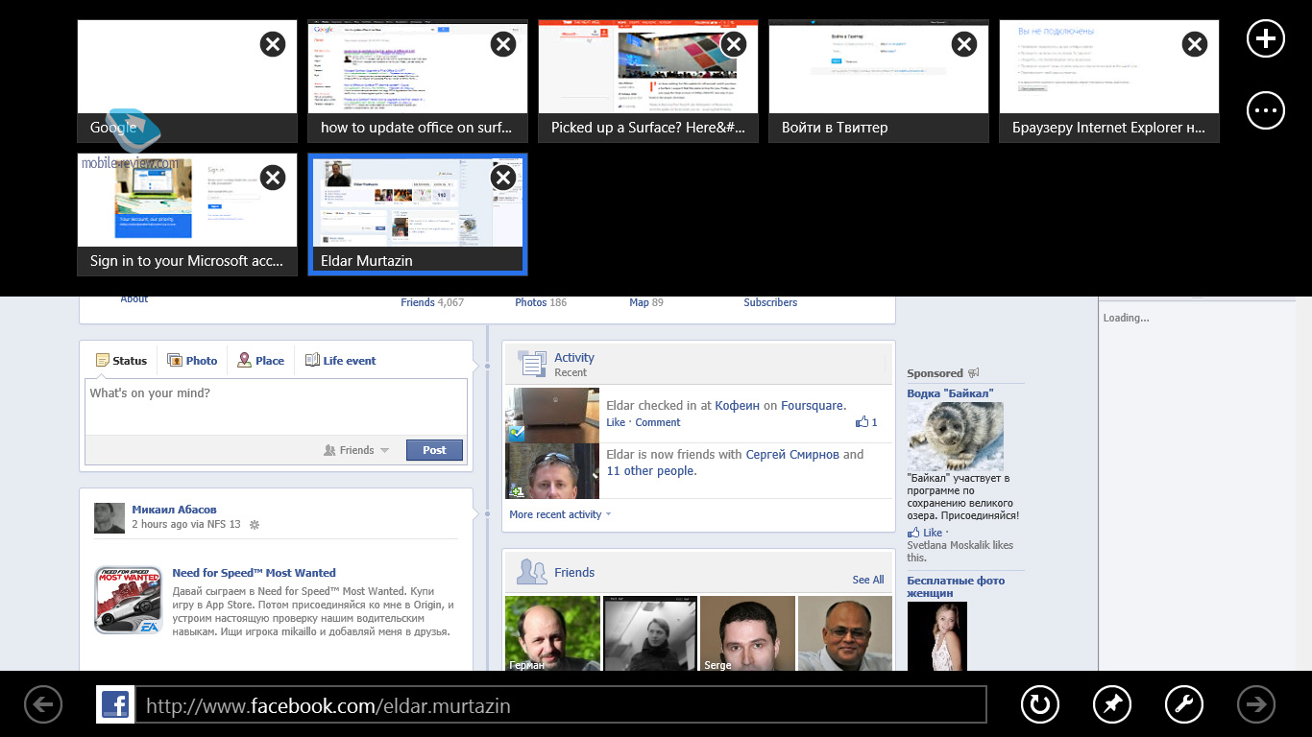This screenshot has width=1312, height=737.
Task: Open post options gear for Михаил Абасов
Action: pyautogui.click(x=255, y=525)
